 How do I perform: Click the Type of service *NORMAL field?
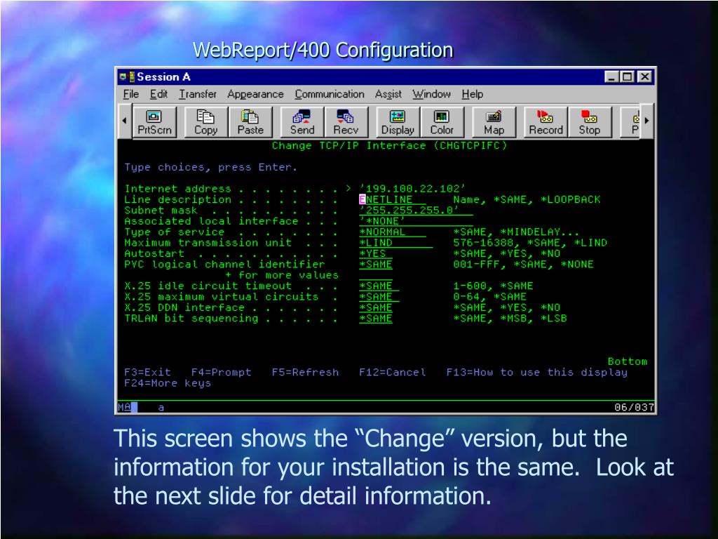[393, 232]
